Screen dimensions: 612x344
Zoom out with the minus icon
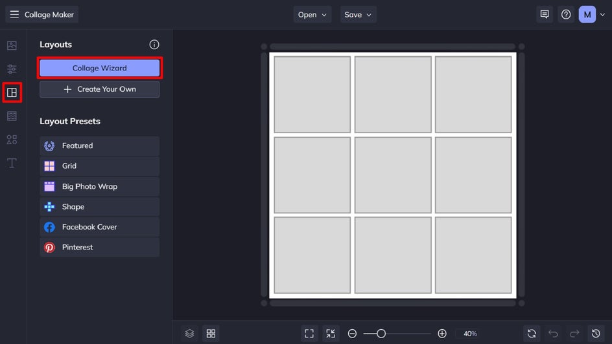point(352,334)
